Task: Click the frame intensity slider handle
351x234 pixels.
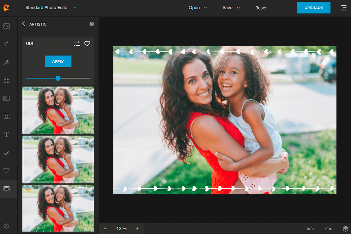Action: click(58, 78)
